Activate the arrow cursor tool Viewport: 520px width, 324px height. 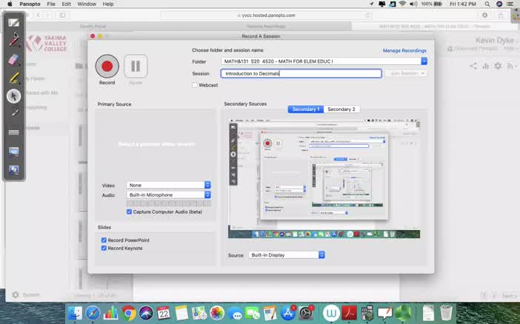pyautogui.click(x=13, y=95)
